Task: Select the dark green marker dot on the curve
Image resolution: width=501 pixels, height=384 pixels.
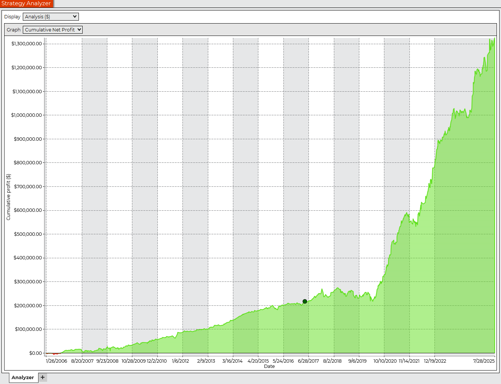Action: (305, 301)
